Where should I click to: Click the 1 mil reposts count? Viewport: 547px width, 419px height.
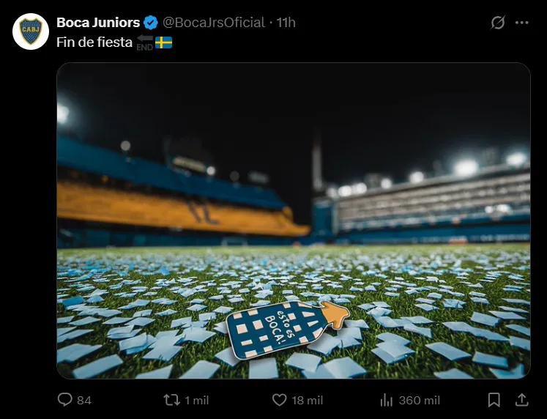tap(196, 400)
